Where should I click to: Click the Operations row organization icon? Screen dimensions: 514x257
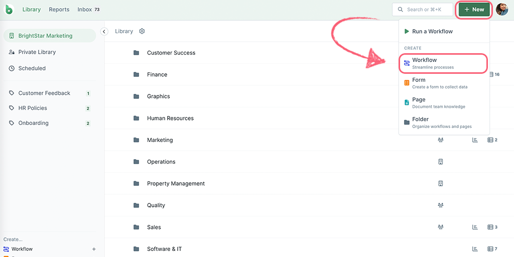click(441, 162)
